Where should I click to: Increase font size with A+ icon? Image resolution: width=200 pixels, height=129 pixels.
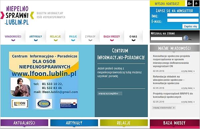(x=190, y=3)
